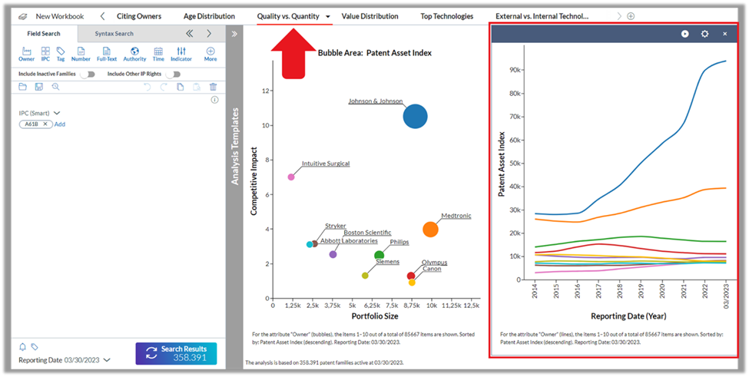Toggle Include Inactive Families
The width and height of the screenshot is (749, 377).
[x=88, y=74]
